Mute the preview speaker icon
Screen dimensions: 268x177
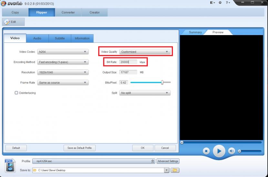[232, 151]
